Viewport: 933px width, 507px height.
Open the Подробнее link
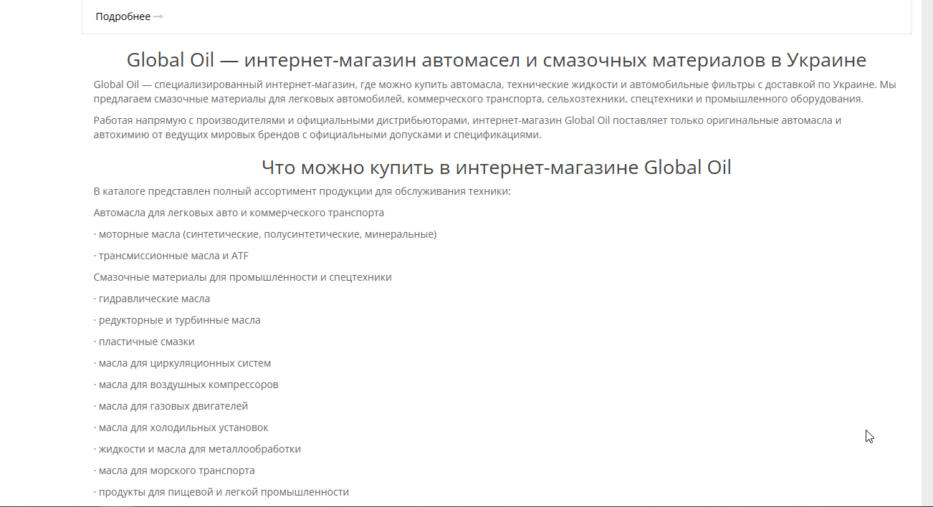click(123, 16)
